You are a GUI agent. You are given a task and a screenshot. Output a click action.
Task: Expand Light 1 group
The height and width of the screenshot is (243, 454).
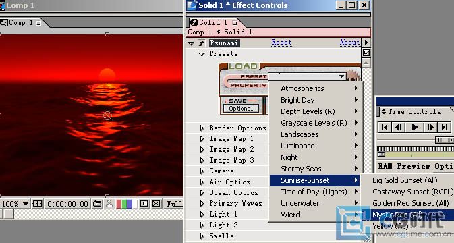(202, 215)
